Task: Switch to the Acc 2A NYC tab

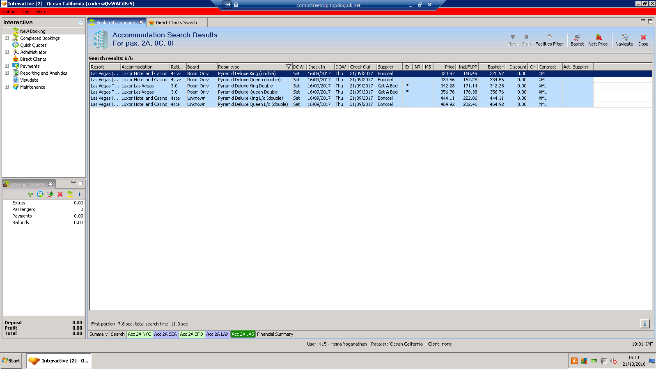Action: click(x=140, y=334)
